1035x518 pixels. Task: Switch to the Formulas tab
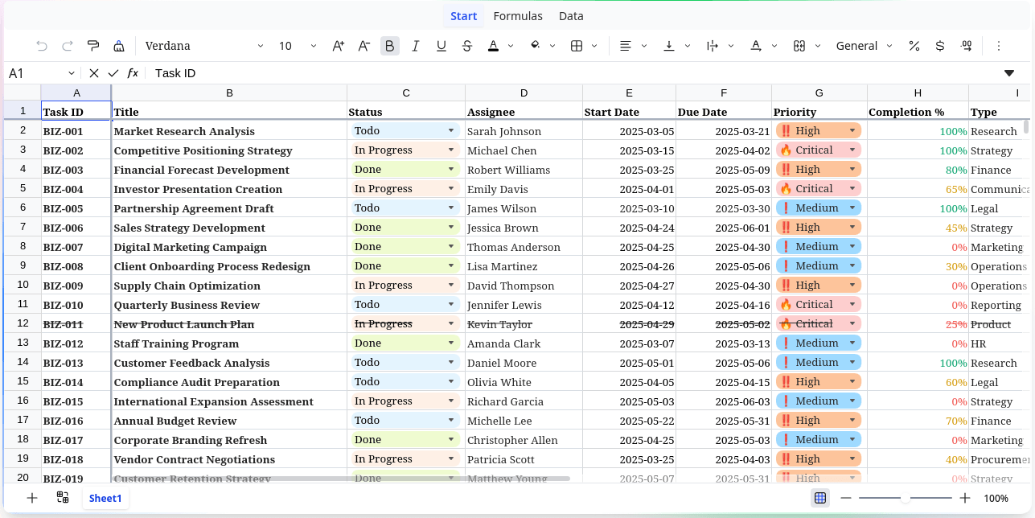[x=518, y=16]
